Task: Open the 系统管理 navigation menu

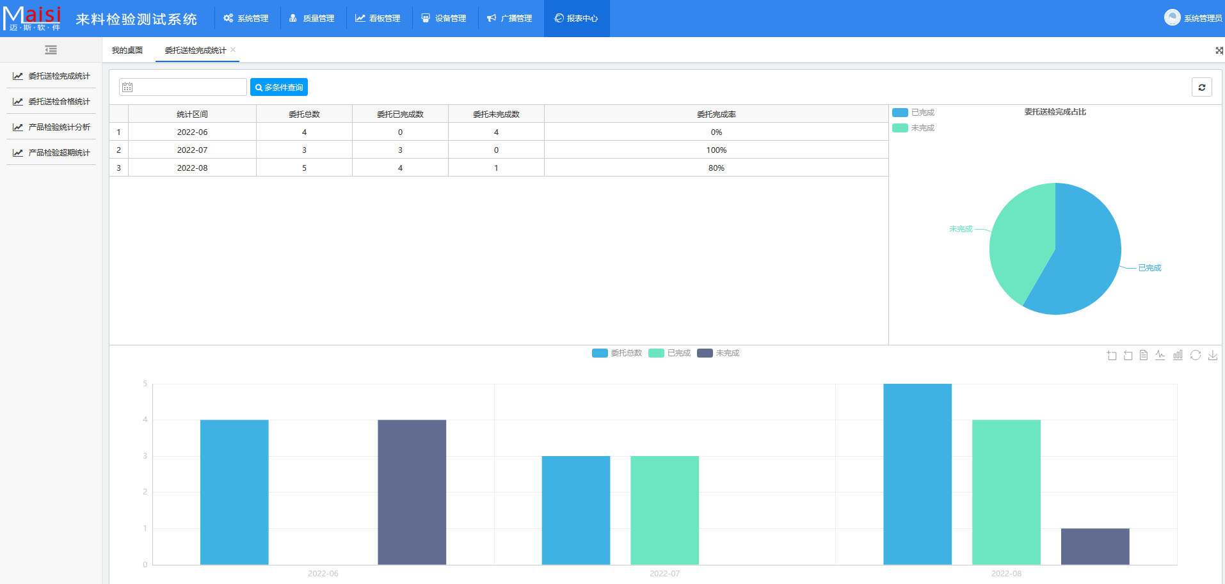Action: point(246,19)
